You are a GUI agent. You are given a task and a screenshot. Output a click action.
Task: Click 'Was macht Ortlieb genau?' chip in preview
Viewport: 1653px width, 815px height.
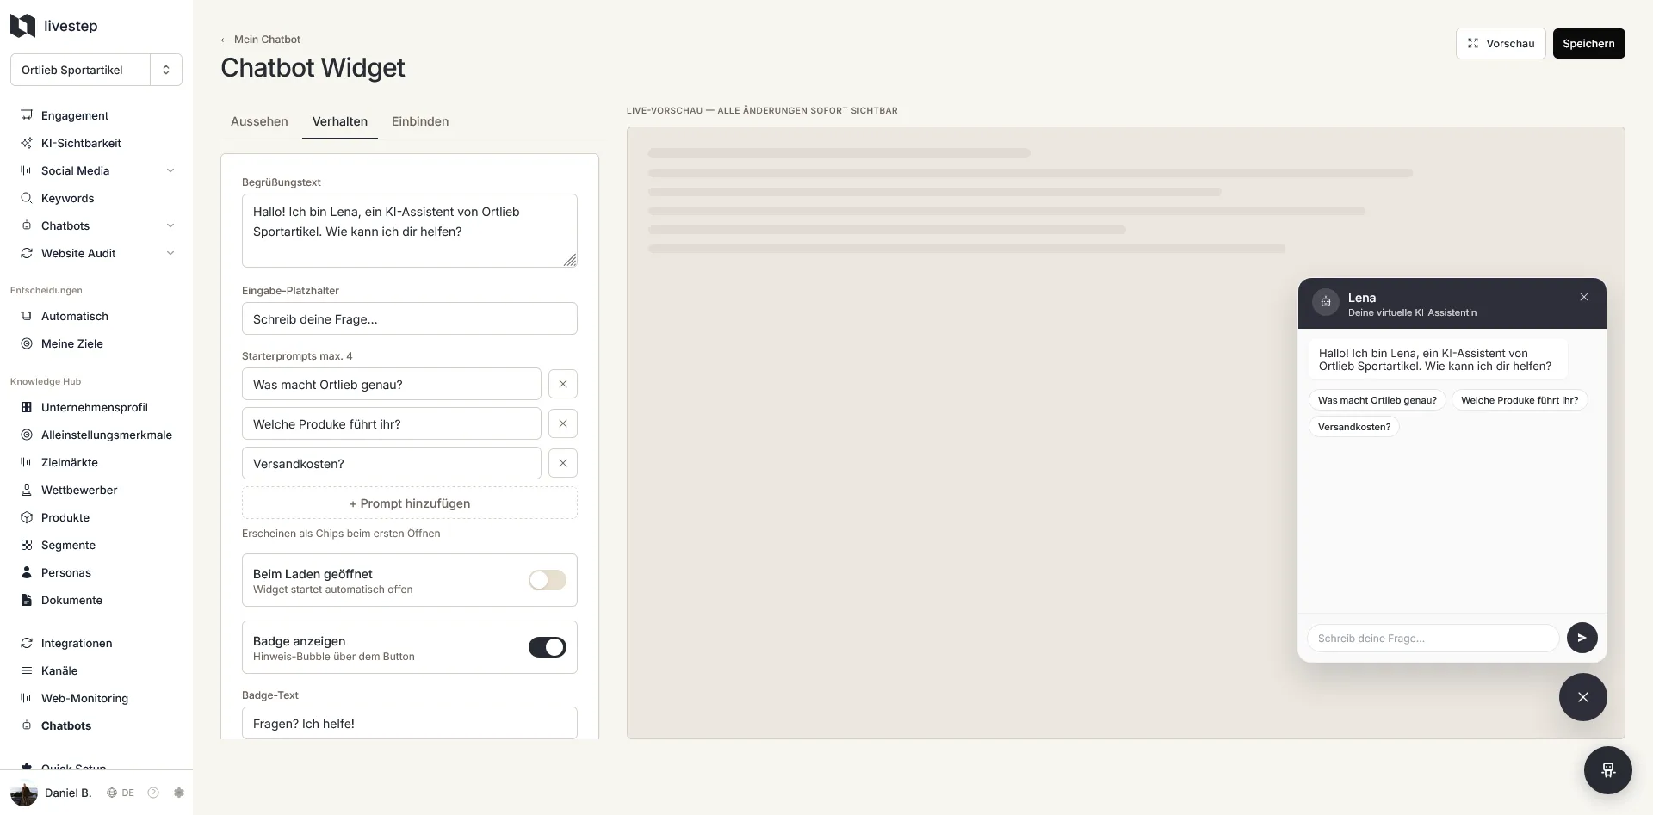click(1377, 400)
